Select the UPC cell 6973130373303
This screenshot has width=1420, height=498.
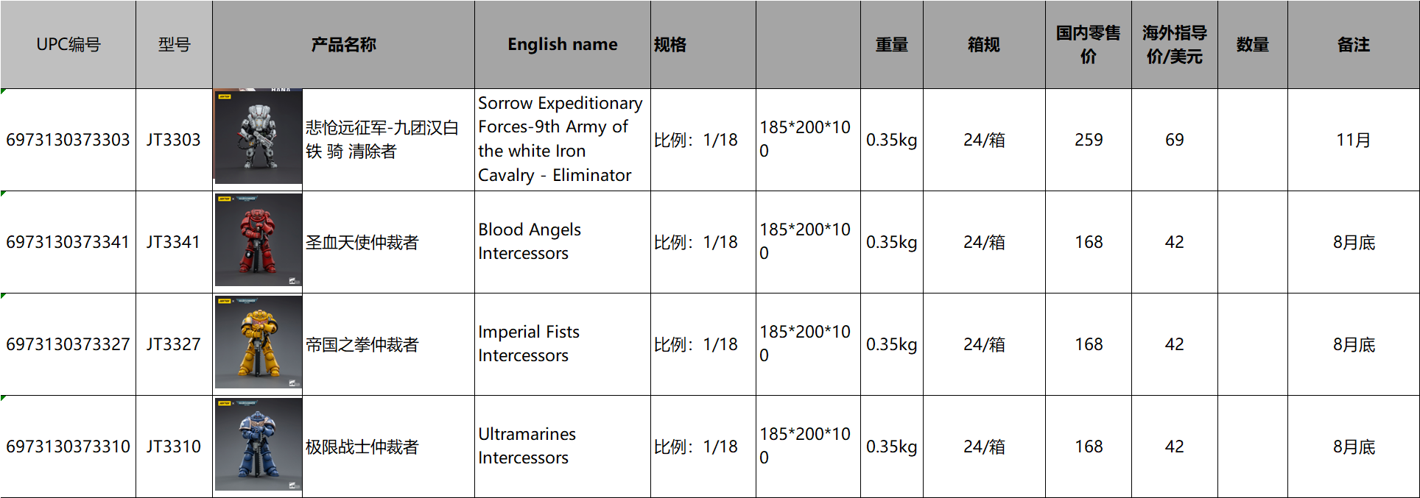pyautogui.click(x=68, y=140)
